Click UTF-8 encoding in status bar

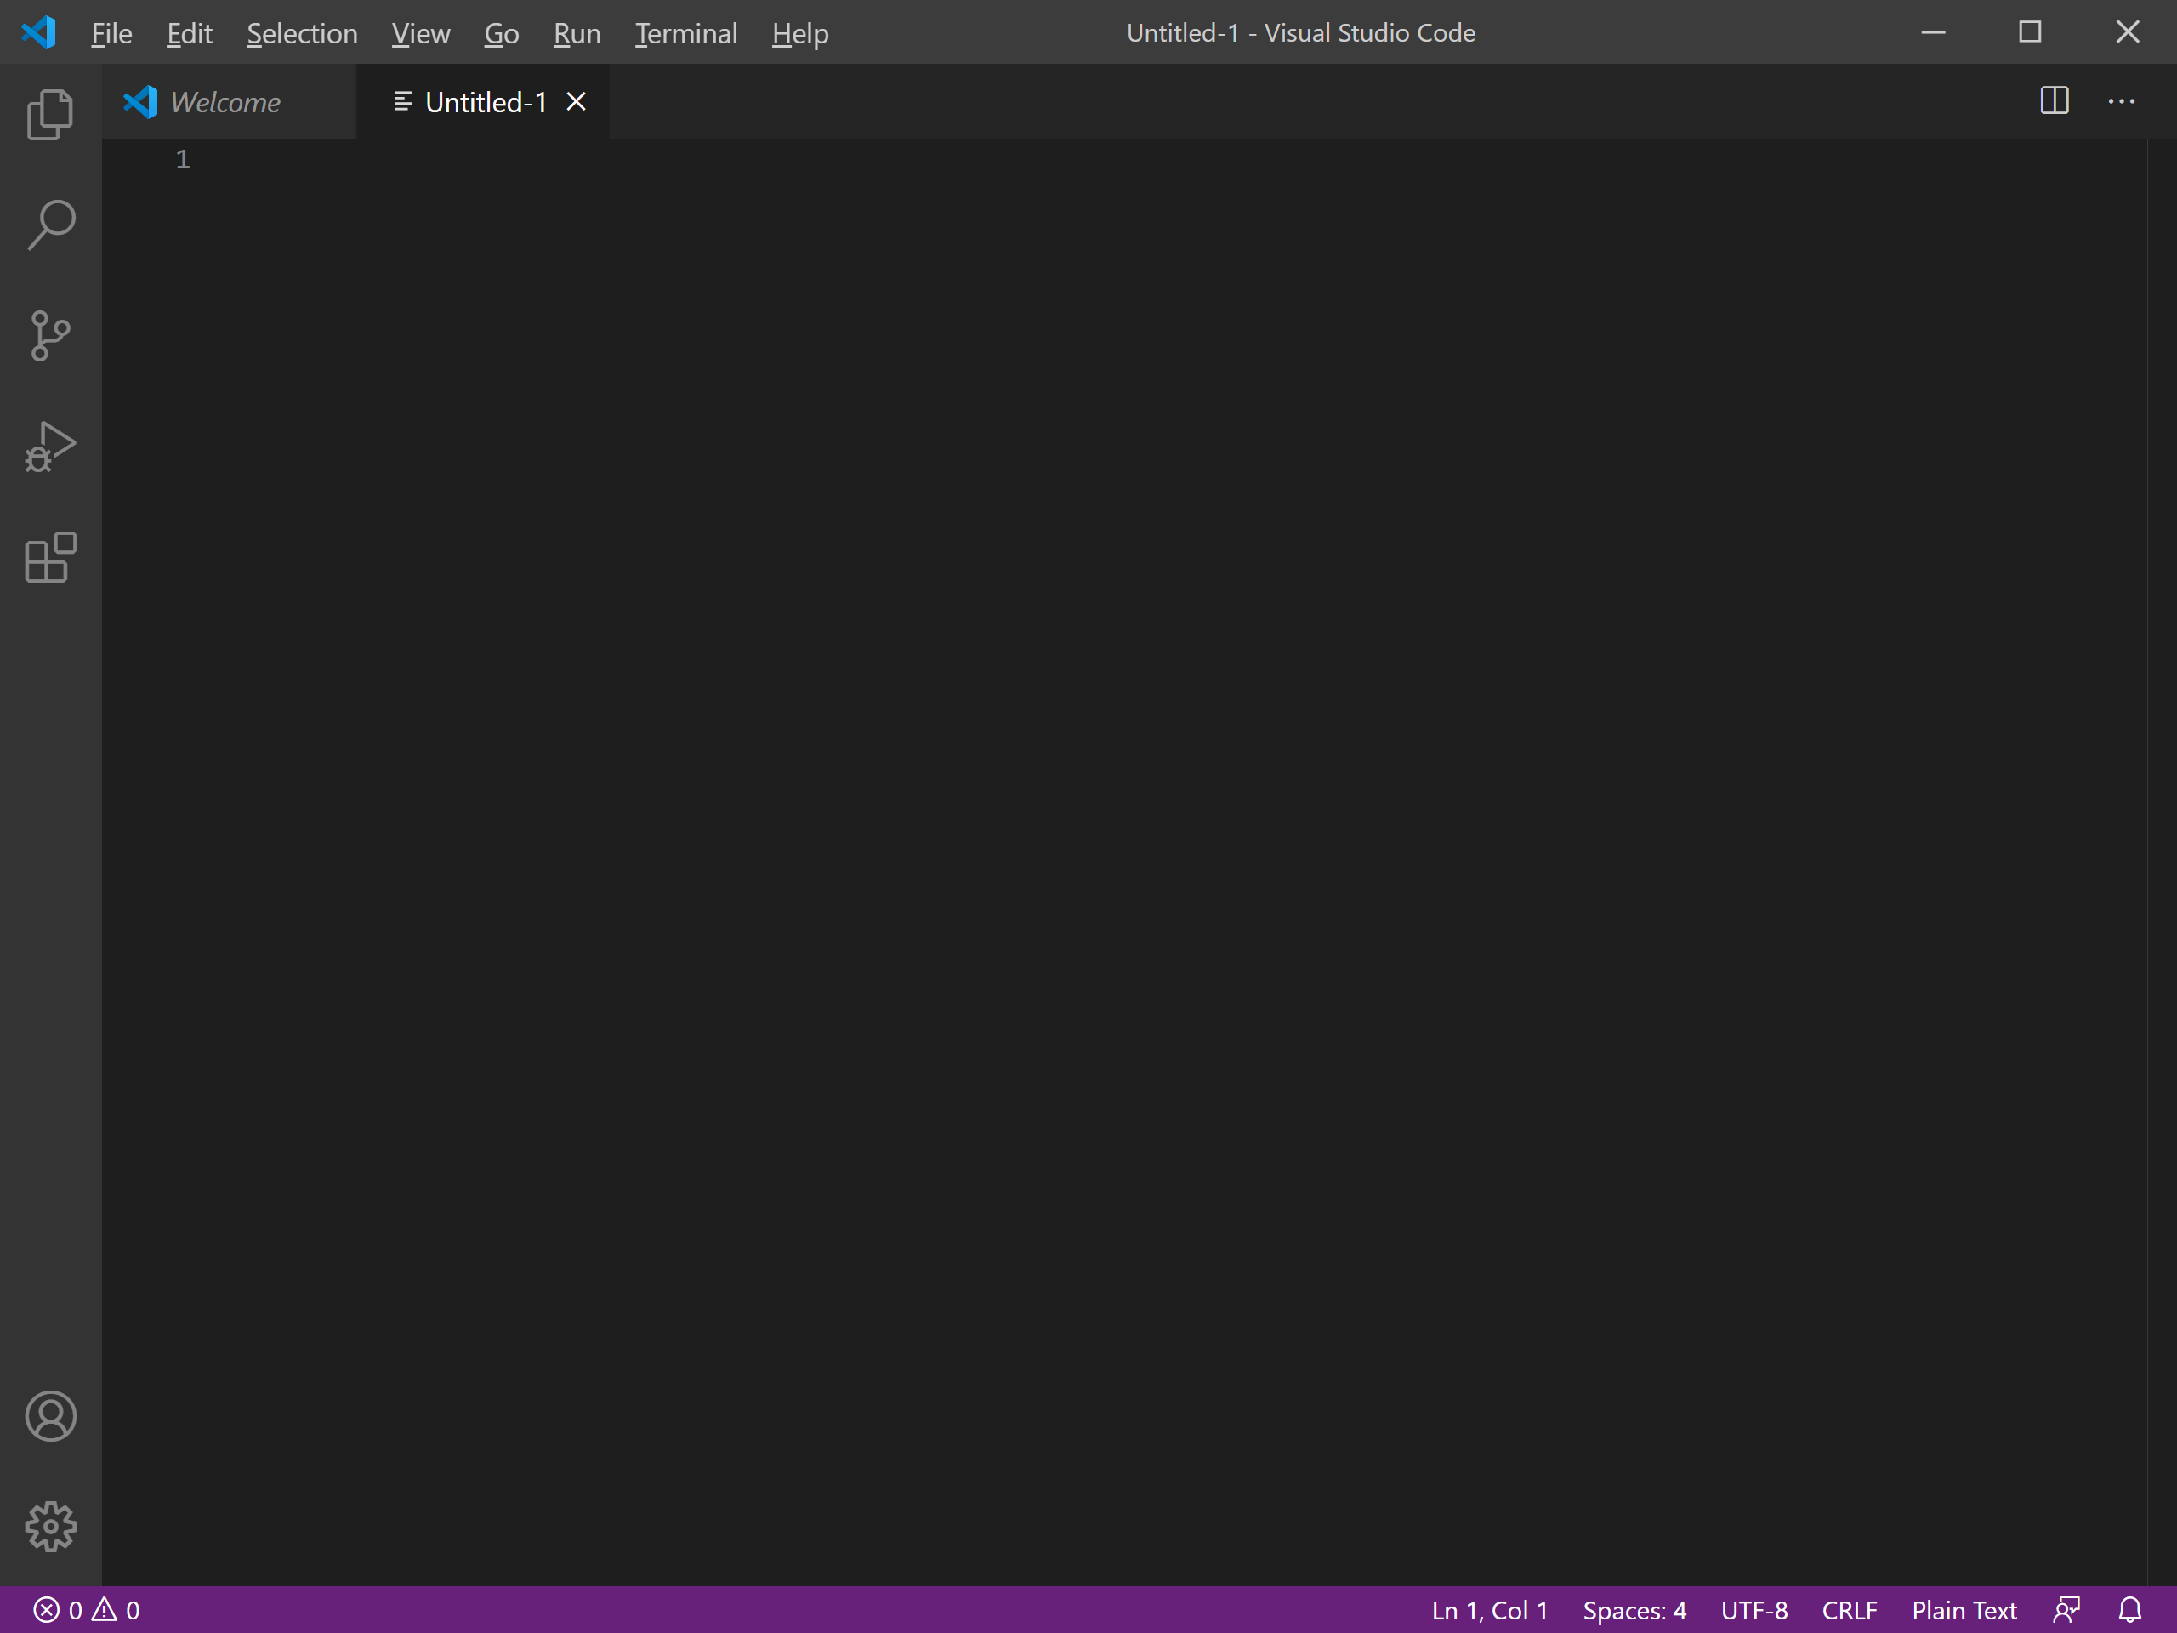(1754, 1610)
